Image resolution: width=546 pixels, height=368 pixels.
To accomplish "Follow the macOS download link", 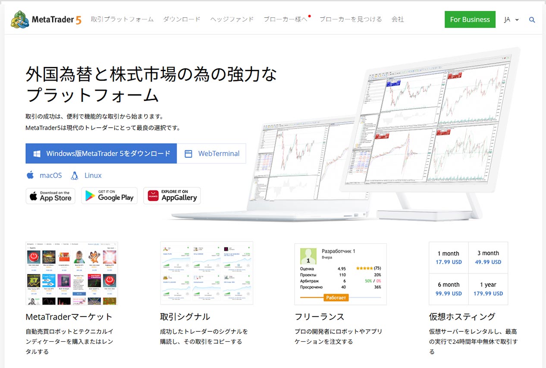I will (44, 175).
